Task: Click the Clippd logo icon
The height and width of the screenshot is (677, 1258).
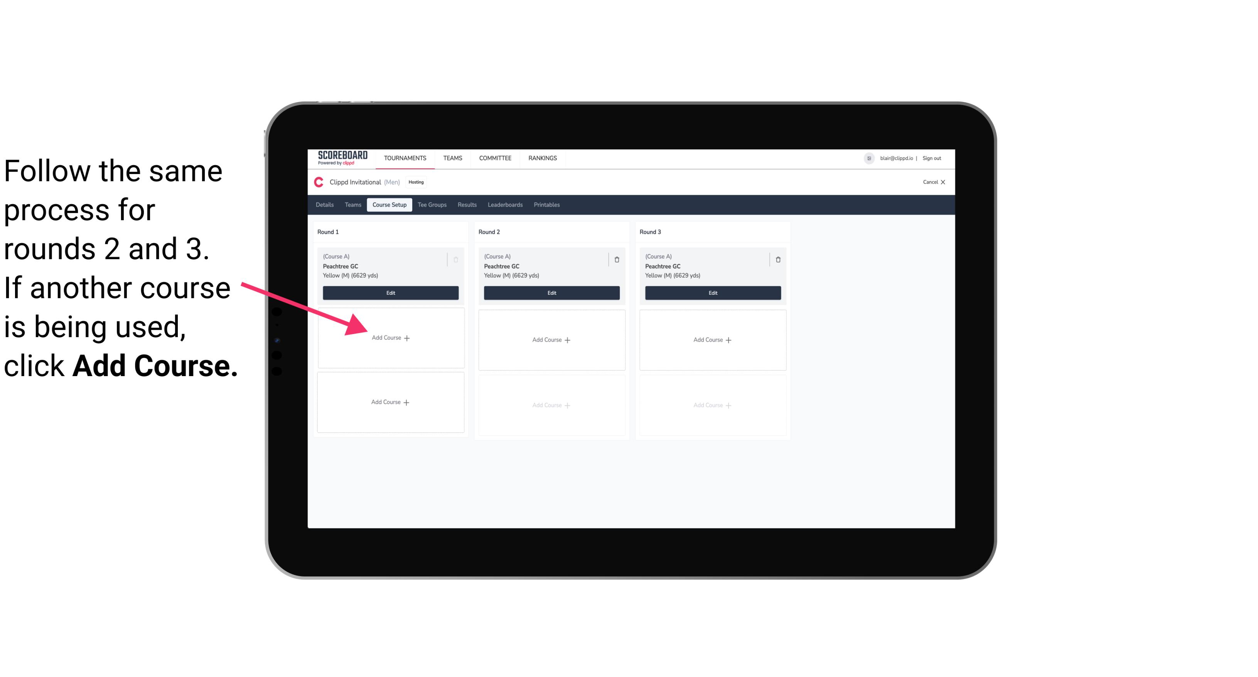Action: (317, 182)
